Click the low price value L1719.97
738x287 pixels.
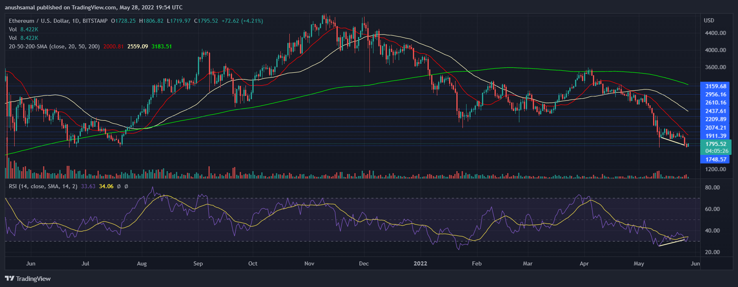pyautogui.click(x=179, y=21)
